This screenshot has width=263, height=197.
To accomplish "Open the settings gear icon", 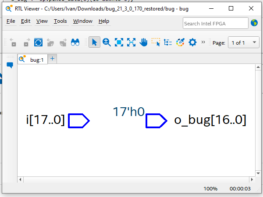I will click(192, 42).
